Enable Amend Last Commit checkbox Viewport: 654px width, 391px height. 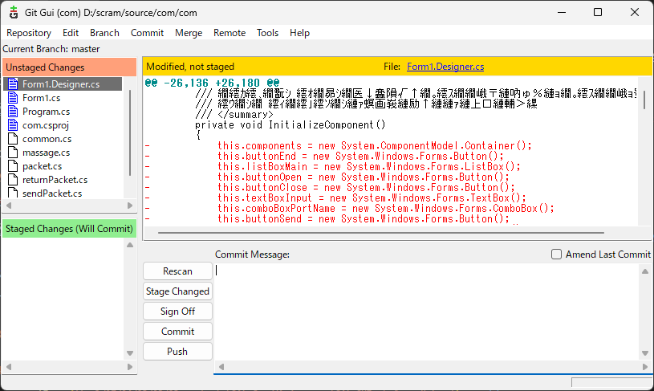coord(556,255)
